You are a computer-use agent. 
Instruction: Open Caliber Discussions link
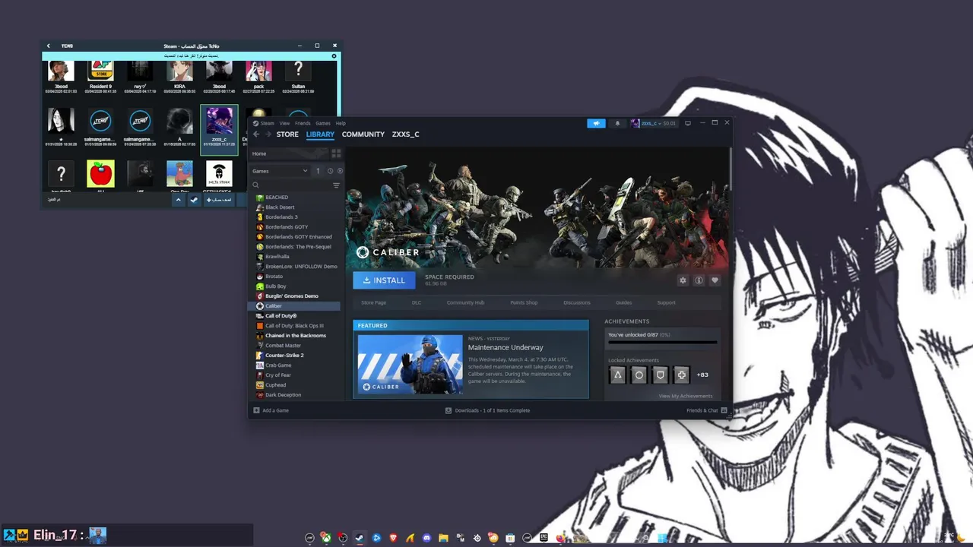(577, 302)
